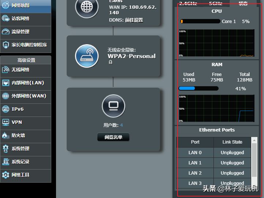
Task: Switch to the 5GHz tab
Action: 216,3
